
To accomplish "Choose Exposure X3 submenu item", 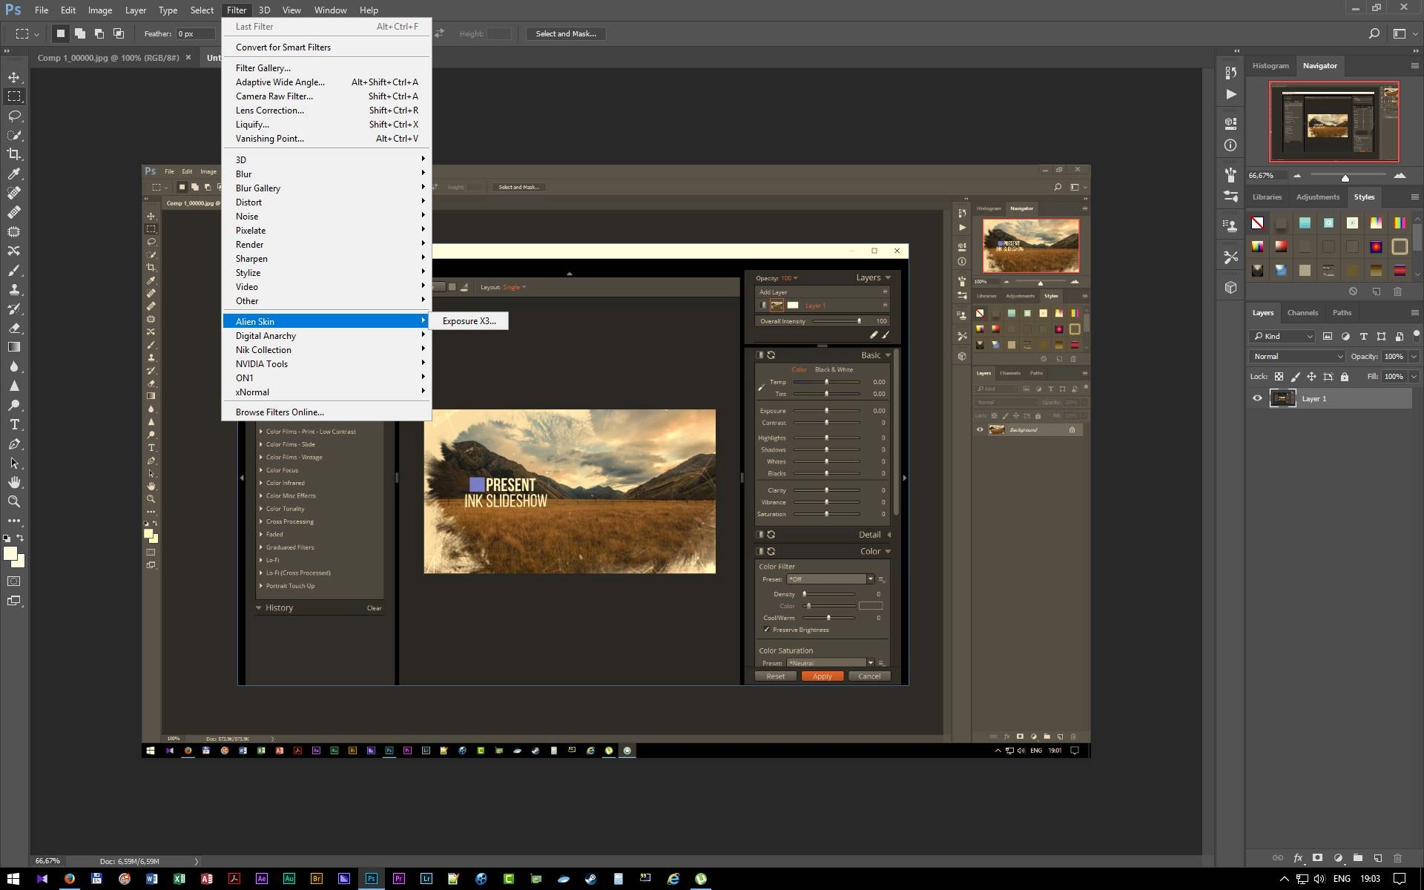I will (x=469, y=321).
